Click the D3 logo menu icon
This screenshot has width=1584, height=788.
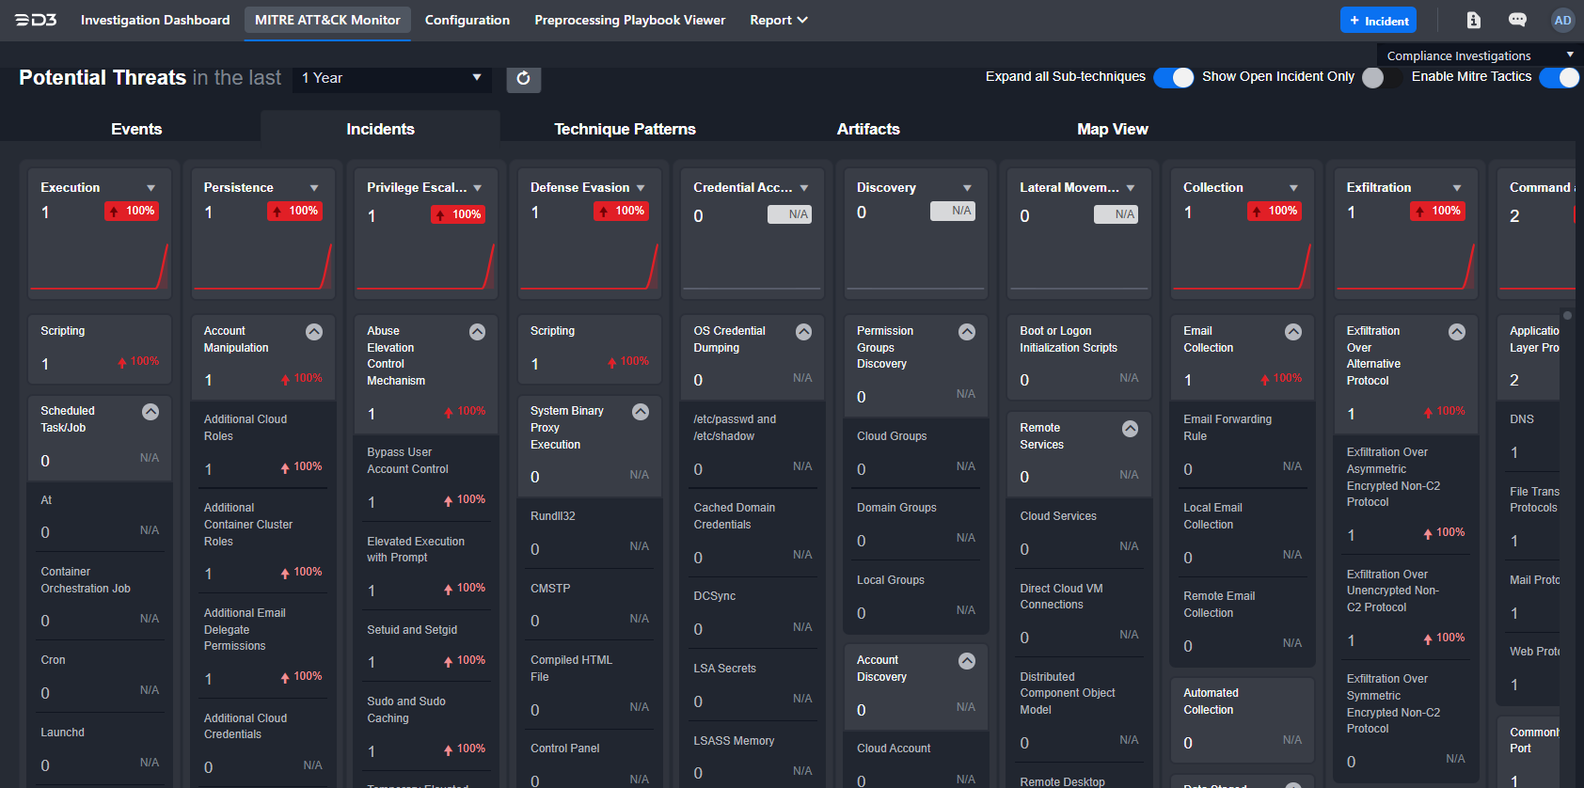[36, 20]
